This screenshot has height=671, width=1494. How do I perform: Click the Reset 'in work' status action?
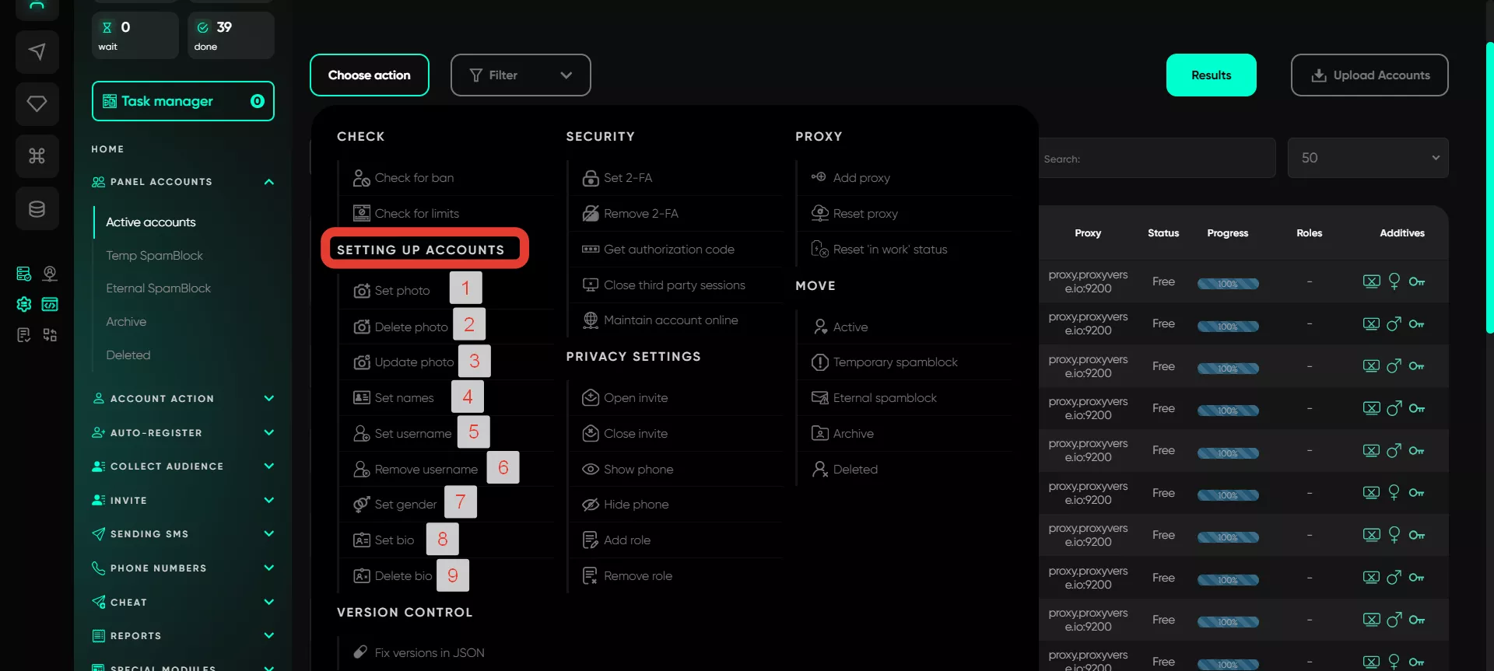(x=889, y=249)
